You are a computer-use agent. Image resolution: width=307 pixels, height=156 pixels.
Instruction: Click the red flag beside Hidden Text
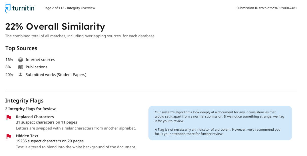point(9,137)
